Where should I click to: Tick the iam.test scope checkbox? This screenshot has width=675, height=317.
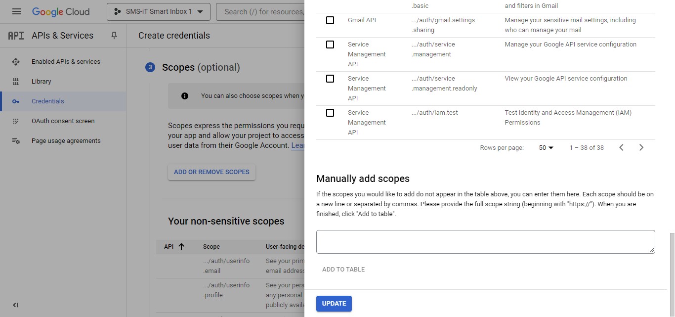pos(330,113)
